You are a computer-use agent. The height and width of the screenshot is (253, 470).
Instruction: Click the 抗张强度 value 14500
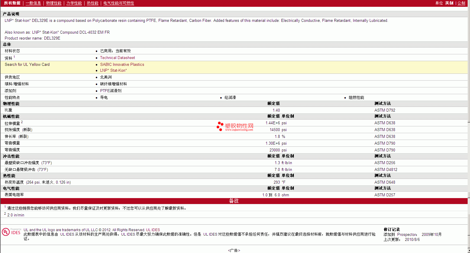(275, 130)
